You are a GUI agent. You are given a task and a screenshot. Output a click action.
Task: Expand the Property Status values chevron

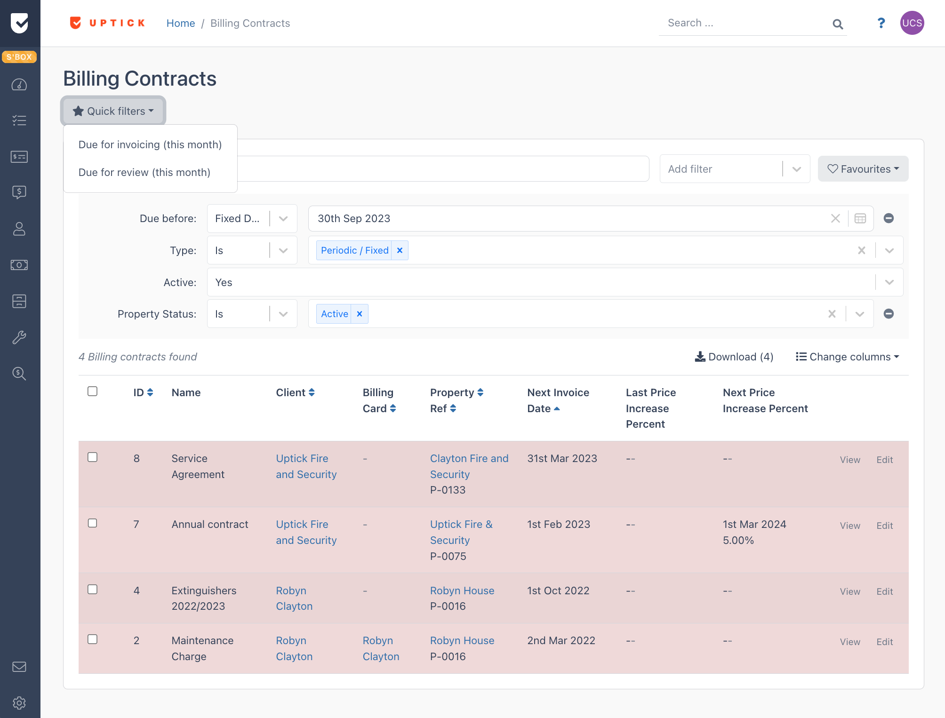860,314
